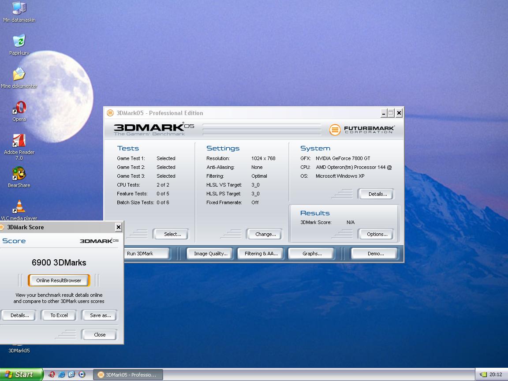The image size is (508, 381).
Task: Open the VLC media player desktop icon
Action: [x=19, y=207]
